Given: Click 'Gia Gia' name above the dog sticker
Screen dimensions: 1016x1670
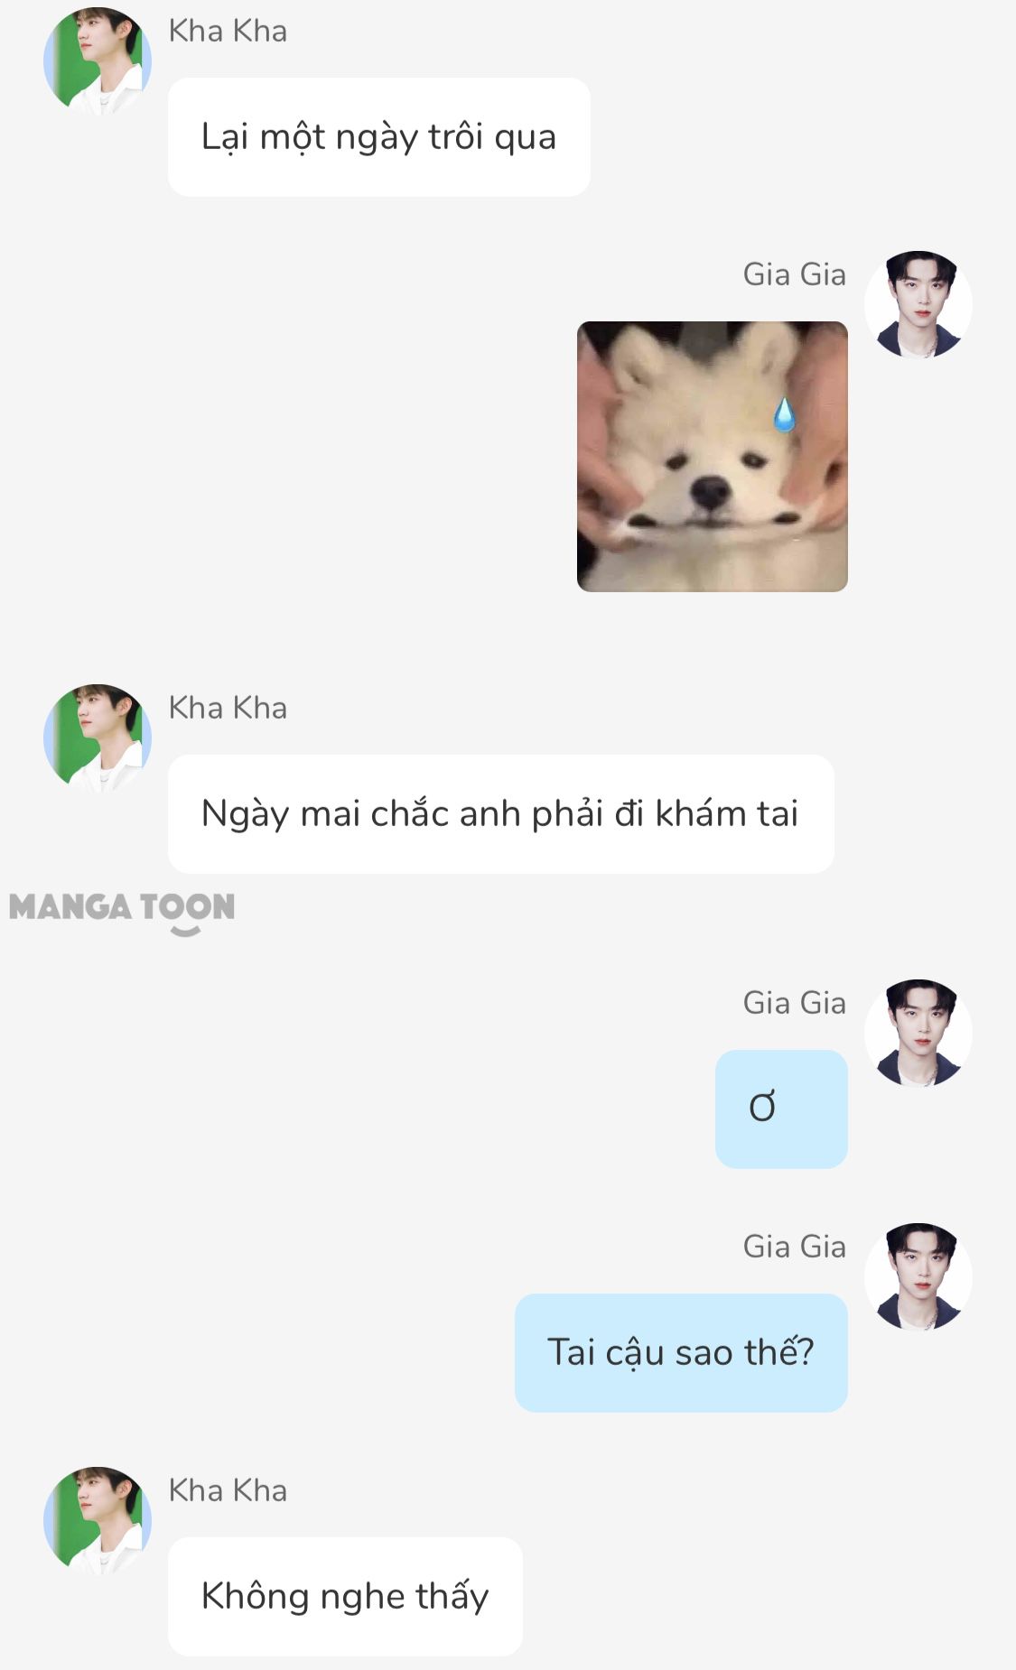Looking at the screenshot, I should pos(795,274).
